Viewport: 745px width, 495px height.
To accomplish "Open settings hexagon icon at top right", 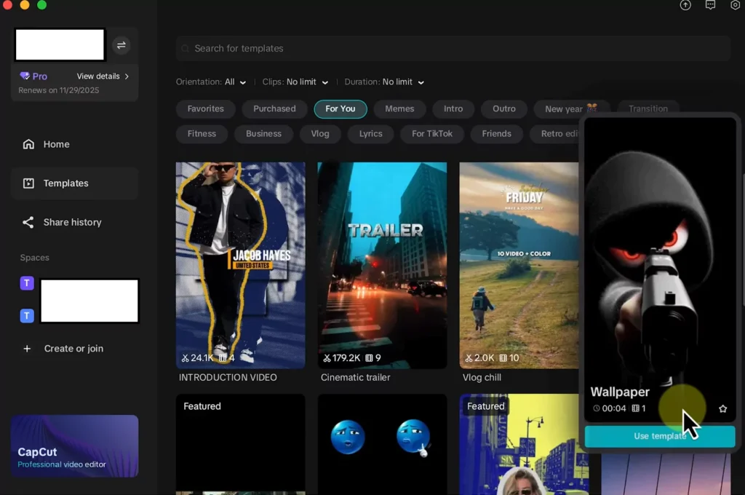I will point(735,5).
